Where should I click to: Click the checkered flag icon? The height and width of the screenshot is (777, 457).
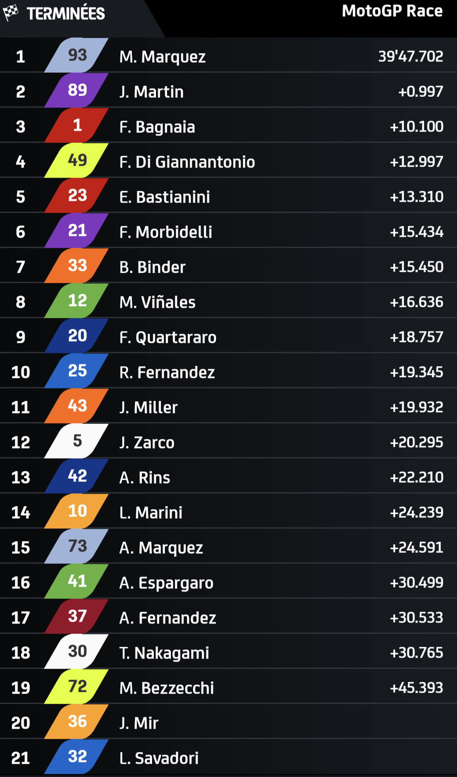click(11, 13)
